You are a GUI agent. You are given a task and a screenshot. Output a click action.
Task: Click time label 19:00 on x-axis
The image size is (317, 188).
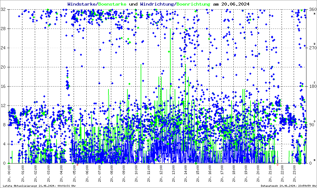[246, 170]
